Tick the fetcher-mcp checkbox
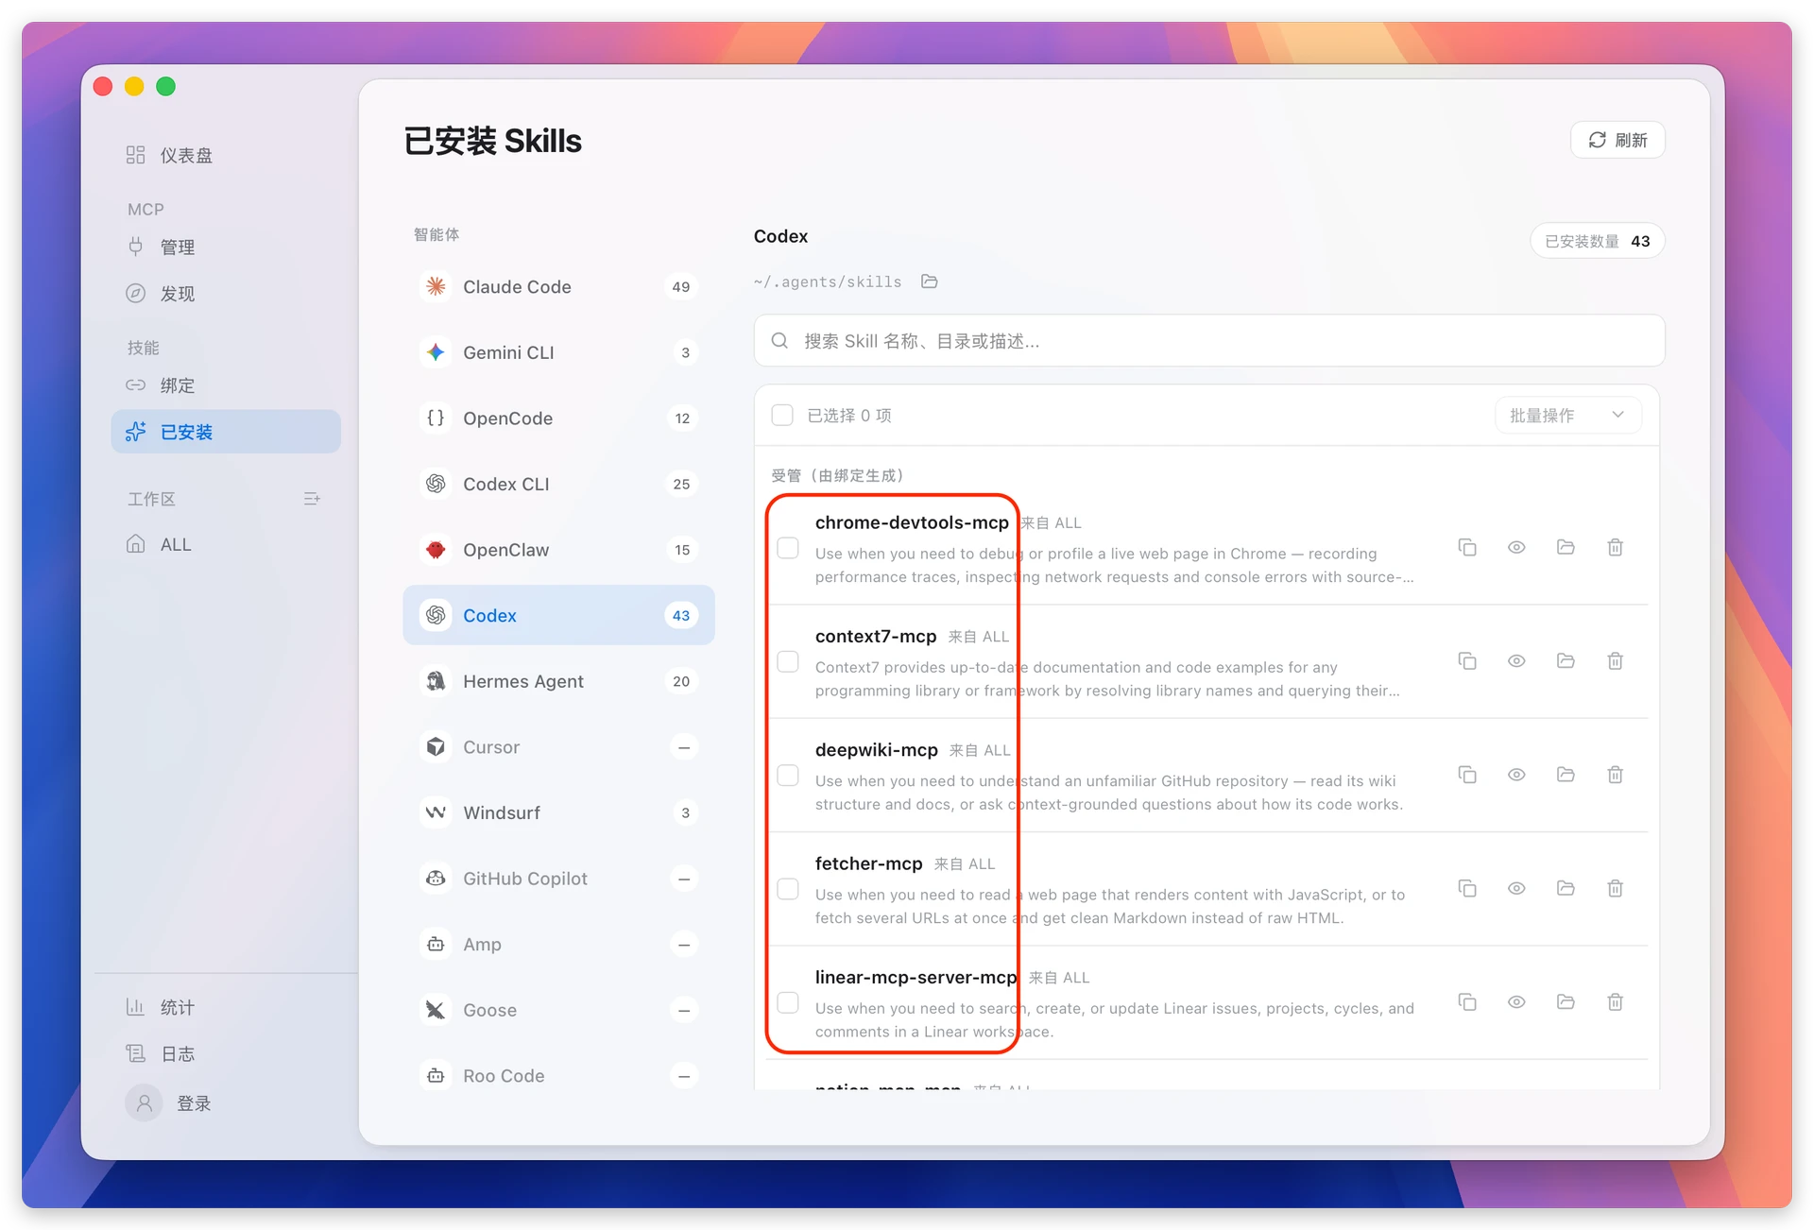Screen dimensions: 1814x1230 [x=788, y=889]
